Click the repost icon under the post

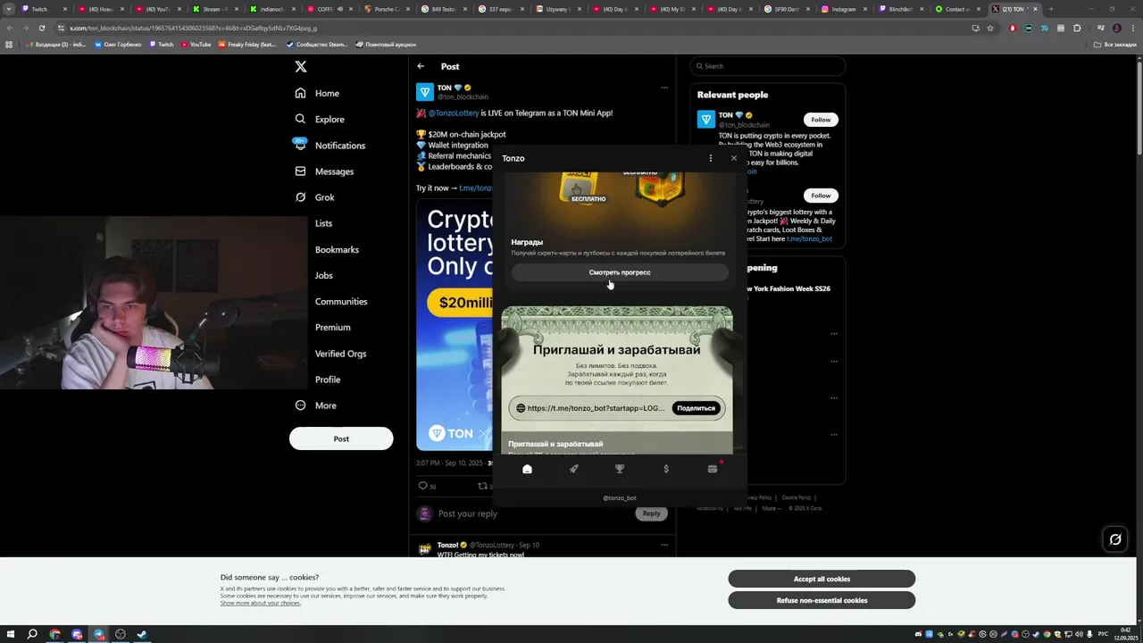point(482,486)
